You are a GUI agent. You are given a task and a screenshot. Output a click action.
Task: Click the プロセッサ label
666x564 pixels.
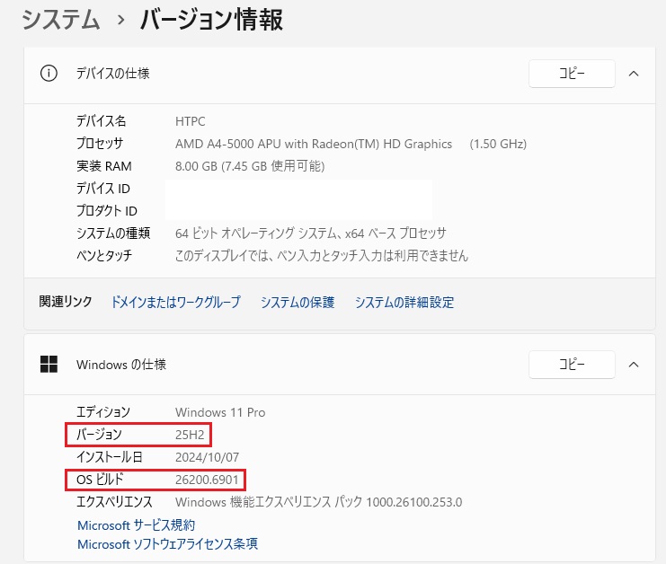100,144
